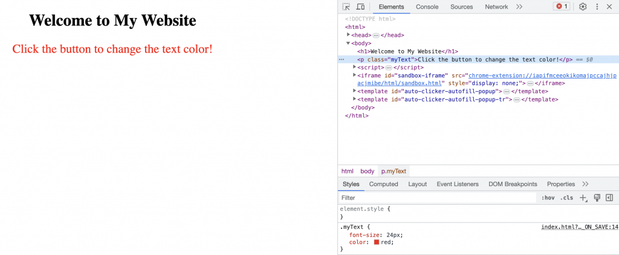Toggle the :hov element state button
The width and height of the screenshot is (619, 255).
(x=548, y=198)
